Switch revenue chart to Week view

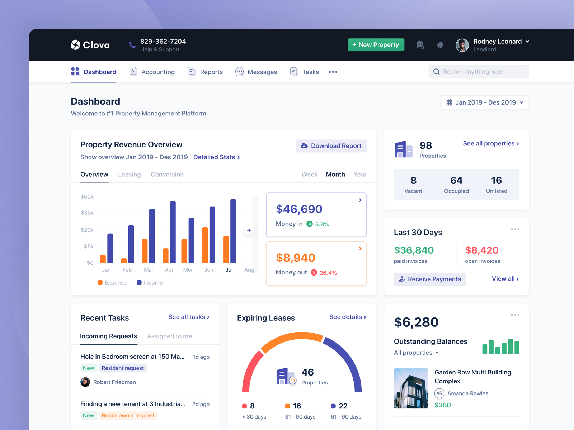coord(309,174)
